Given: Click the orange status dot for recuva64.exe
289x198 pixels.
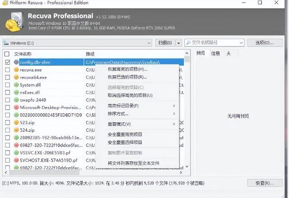Looking at the screenshot, I should [x=16, y=77].
